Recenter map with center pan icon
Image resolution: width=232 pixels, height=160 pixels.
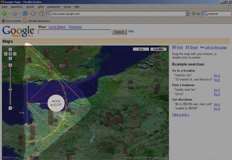[10, 54]
